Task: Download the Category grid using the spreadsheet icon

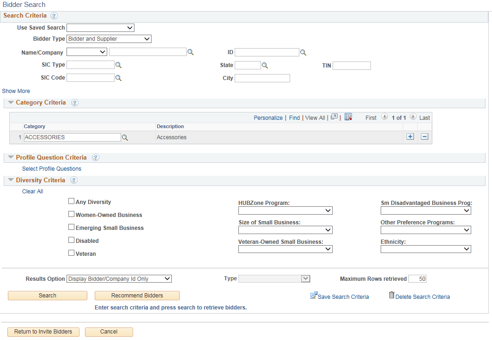Action: (348, 117)
